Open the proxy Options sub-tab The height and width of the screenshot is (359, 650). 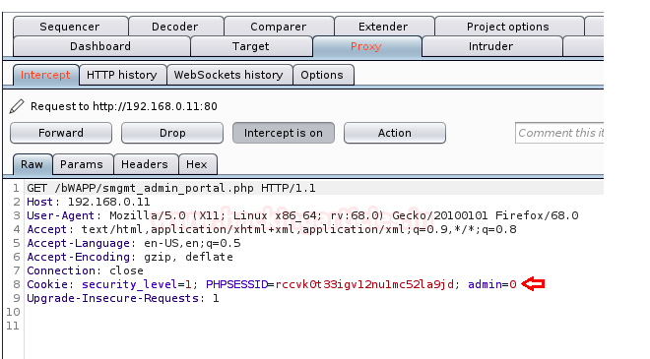322,75
